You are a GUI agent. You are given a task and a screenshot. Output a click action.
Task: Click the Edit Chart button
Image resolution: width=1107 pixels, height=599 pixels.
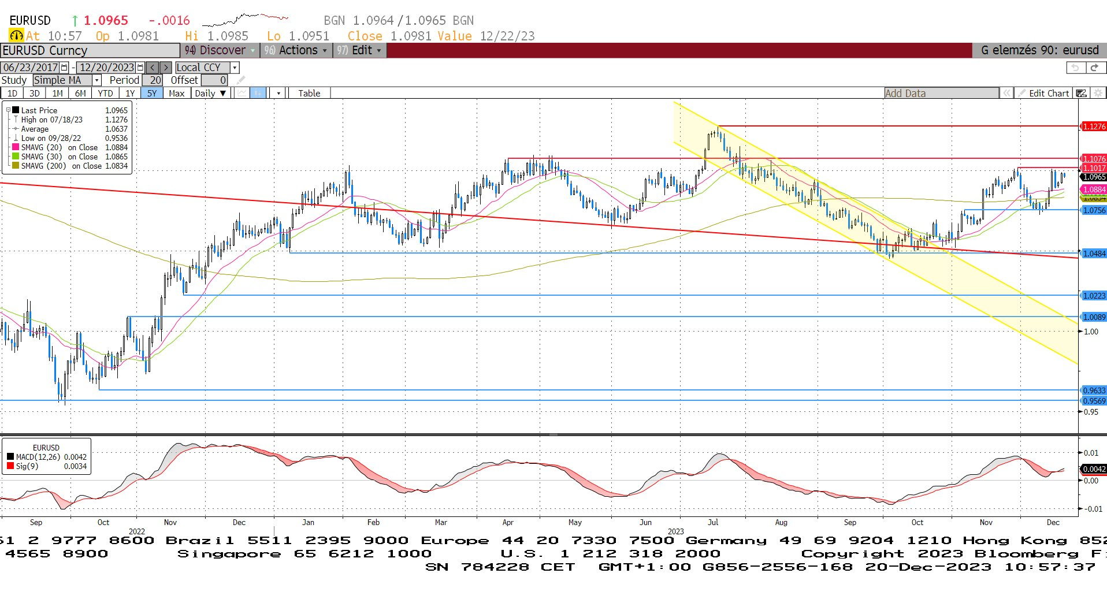click(x=1044, y=93)
